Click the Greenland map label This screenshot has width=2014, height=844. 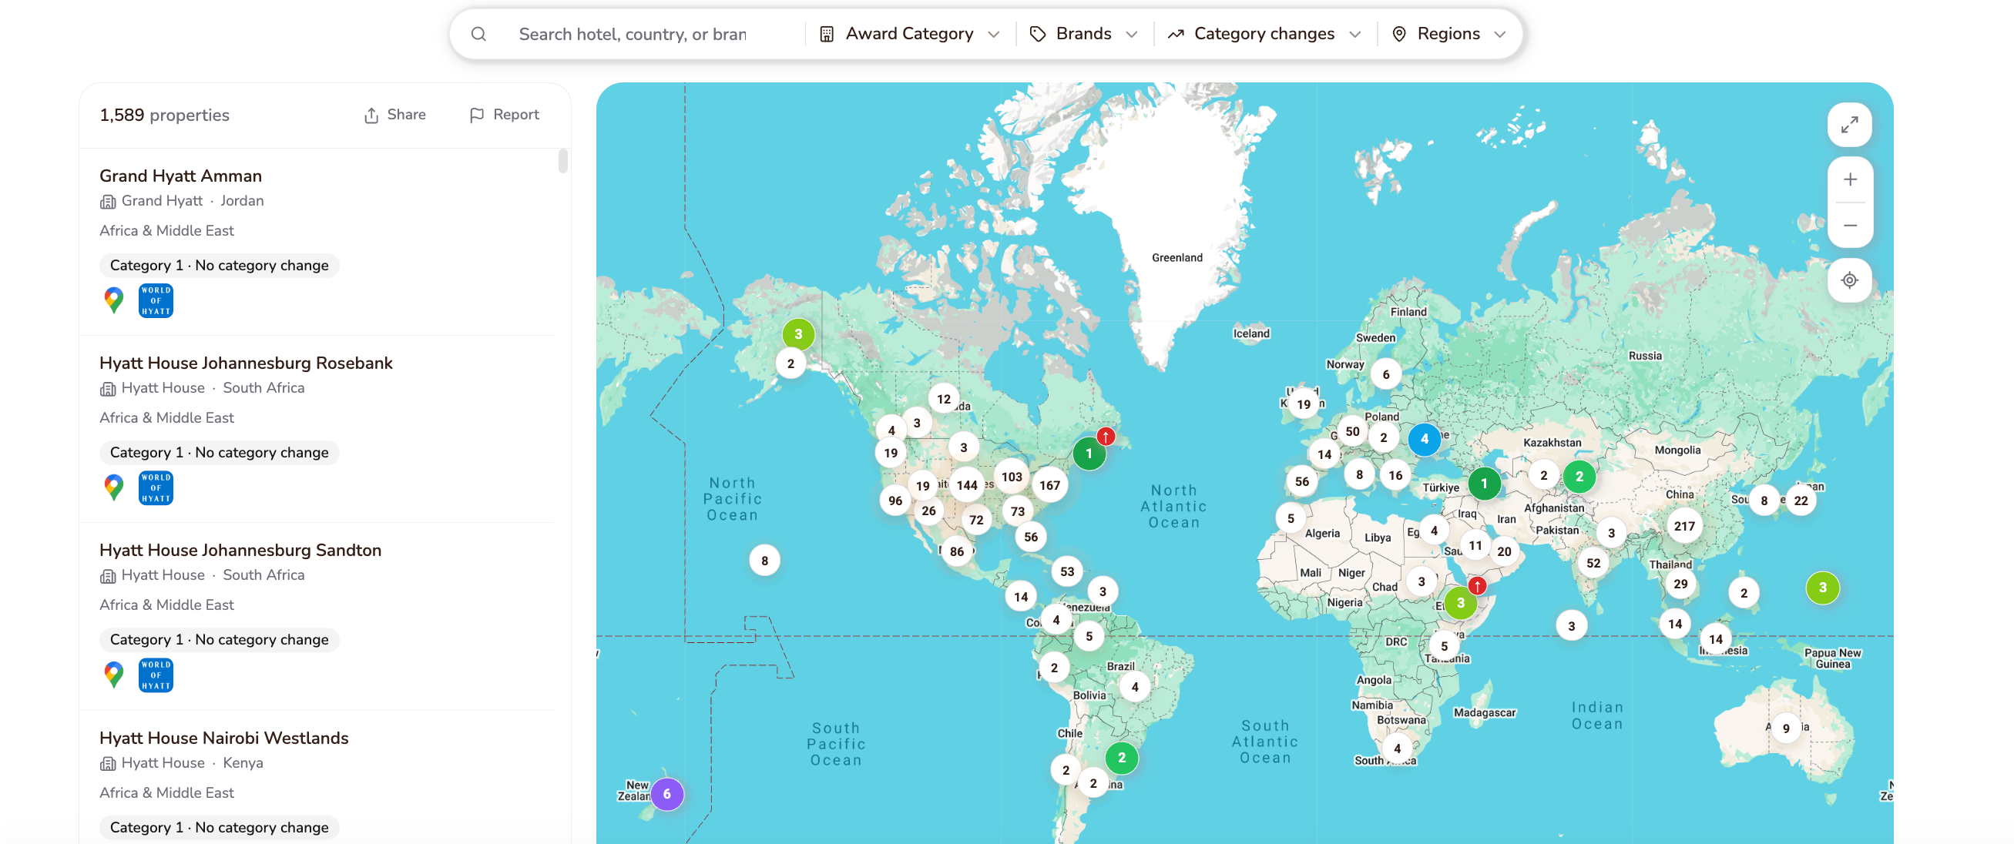coord(1177,258)
